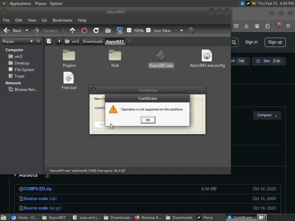Switch to the scan.xml taskbar window

coord(87,218)
